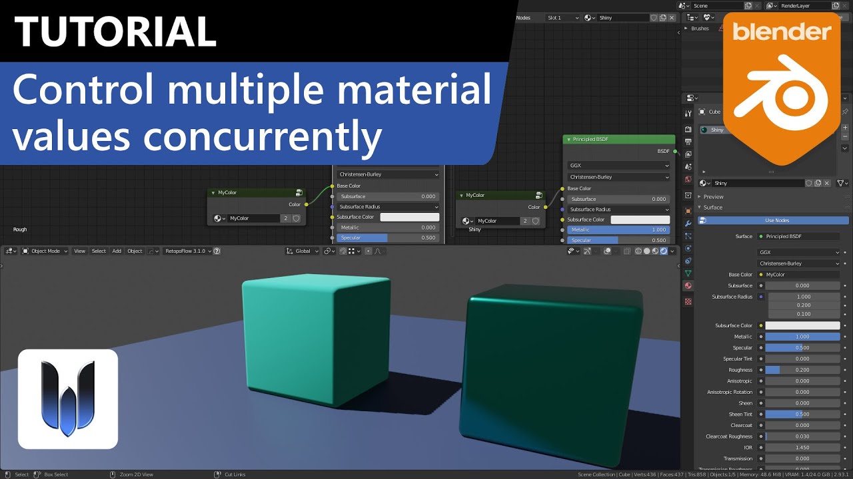
Task: Open the viewport Add menu
Action: pos(117,251)
